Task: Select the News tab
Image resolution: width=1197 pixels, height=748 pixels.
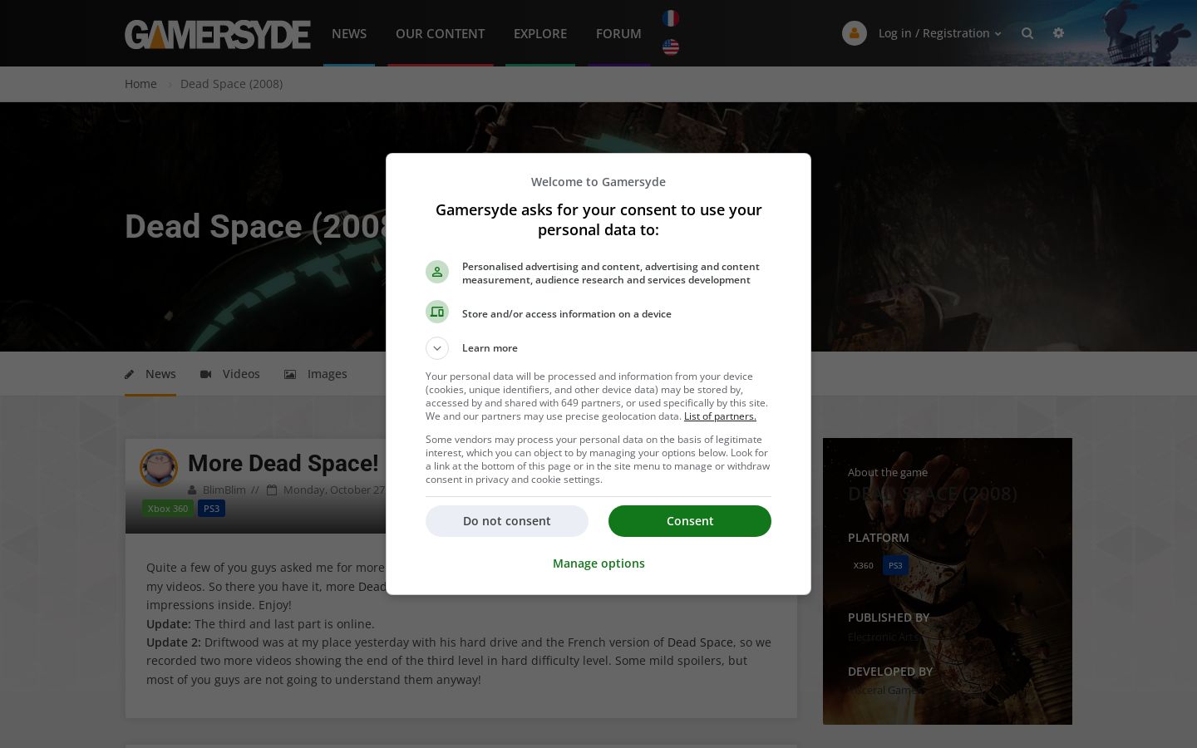Action: click(x=150, y=374)
